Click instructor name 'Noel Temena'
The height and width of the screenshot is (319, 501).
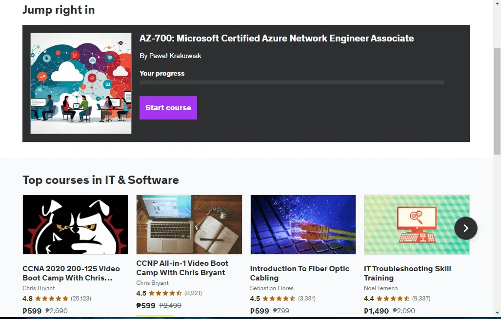point(381,288)
